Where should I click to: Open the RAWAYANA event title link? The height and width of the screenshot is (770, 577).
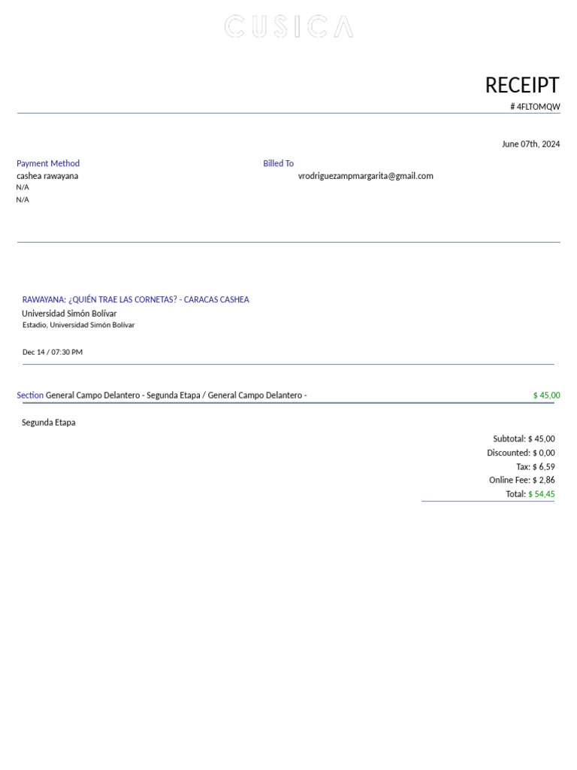click(135, 299)
